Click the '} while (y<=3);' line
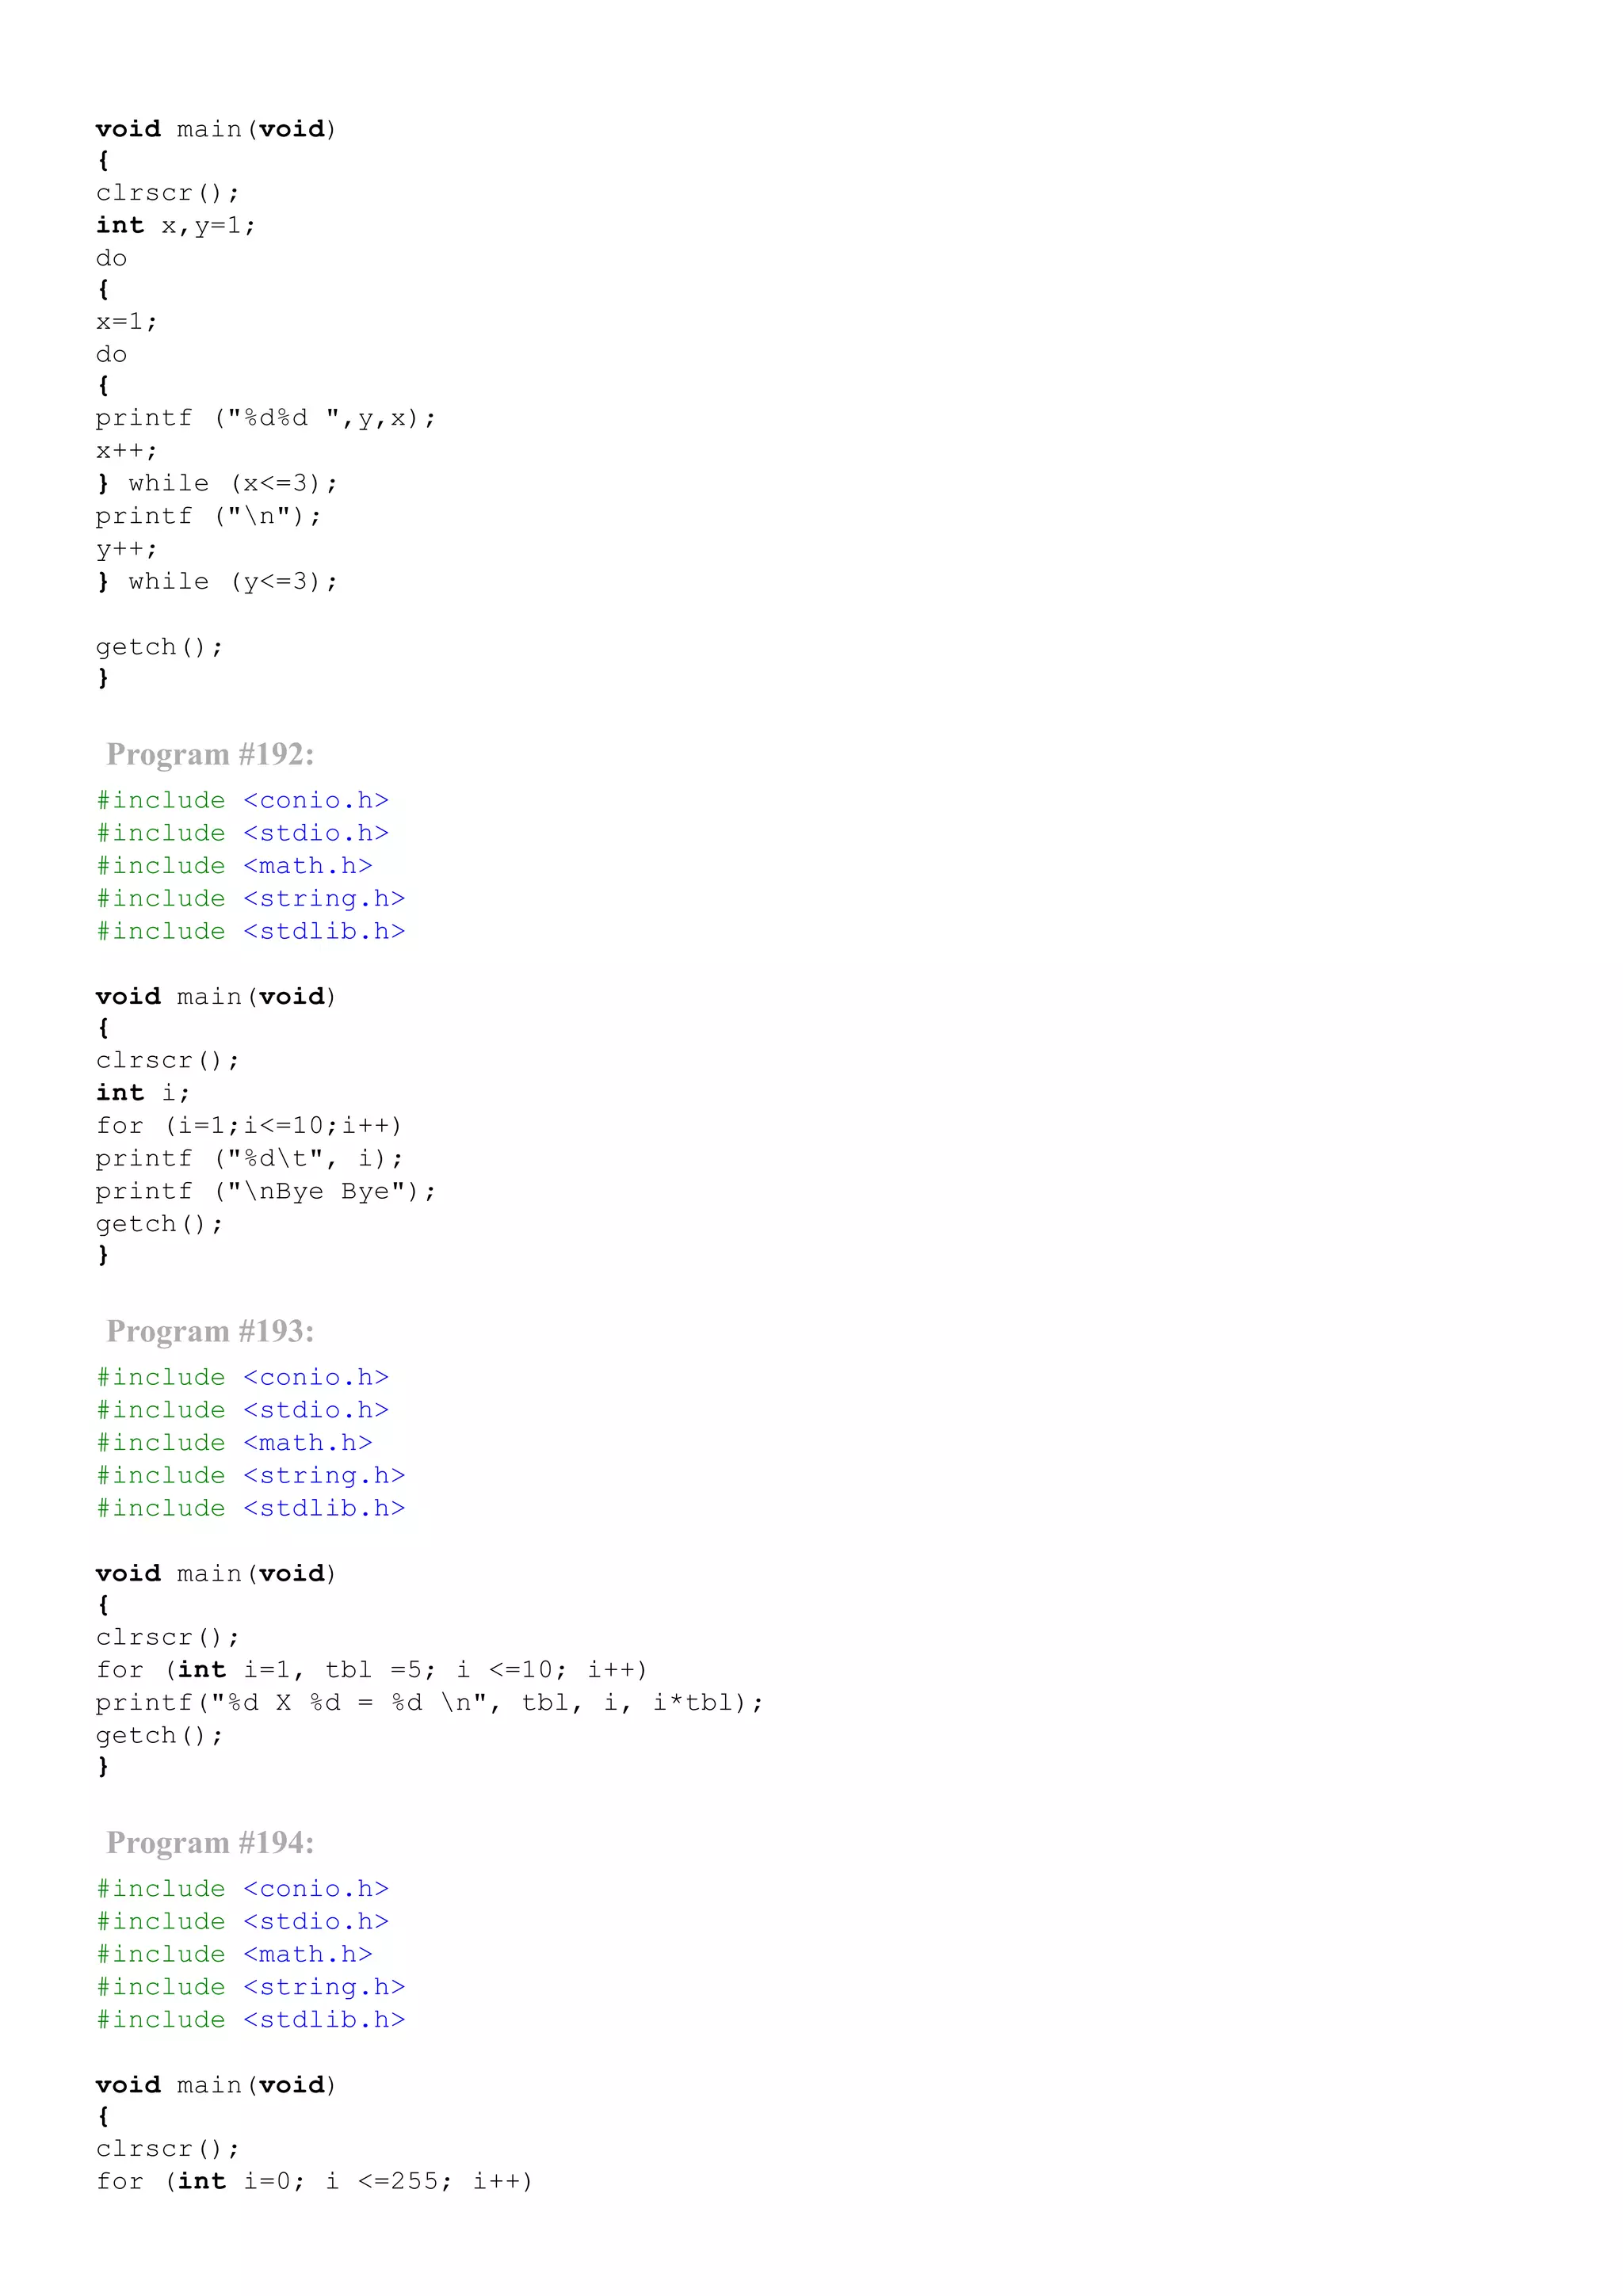This screenshot has height=2296, width=1623. point(217,582)
